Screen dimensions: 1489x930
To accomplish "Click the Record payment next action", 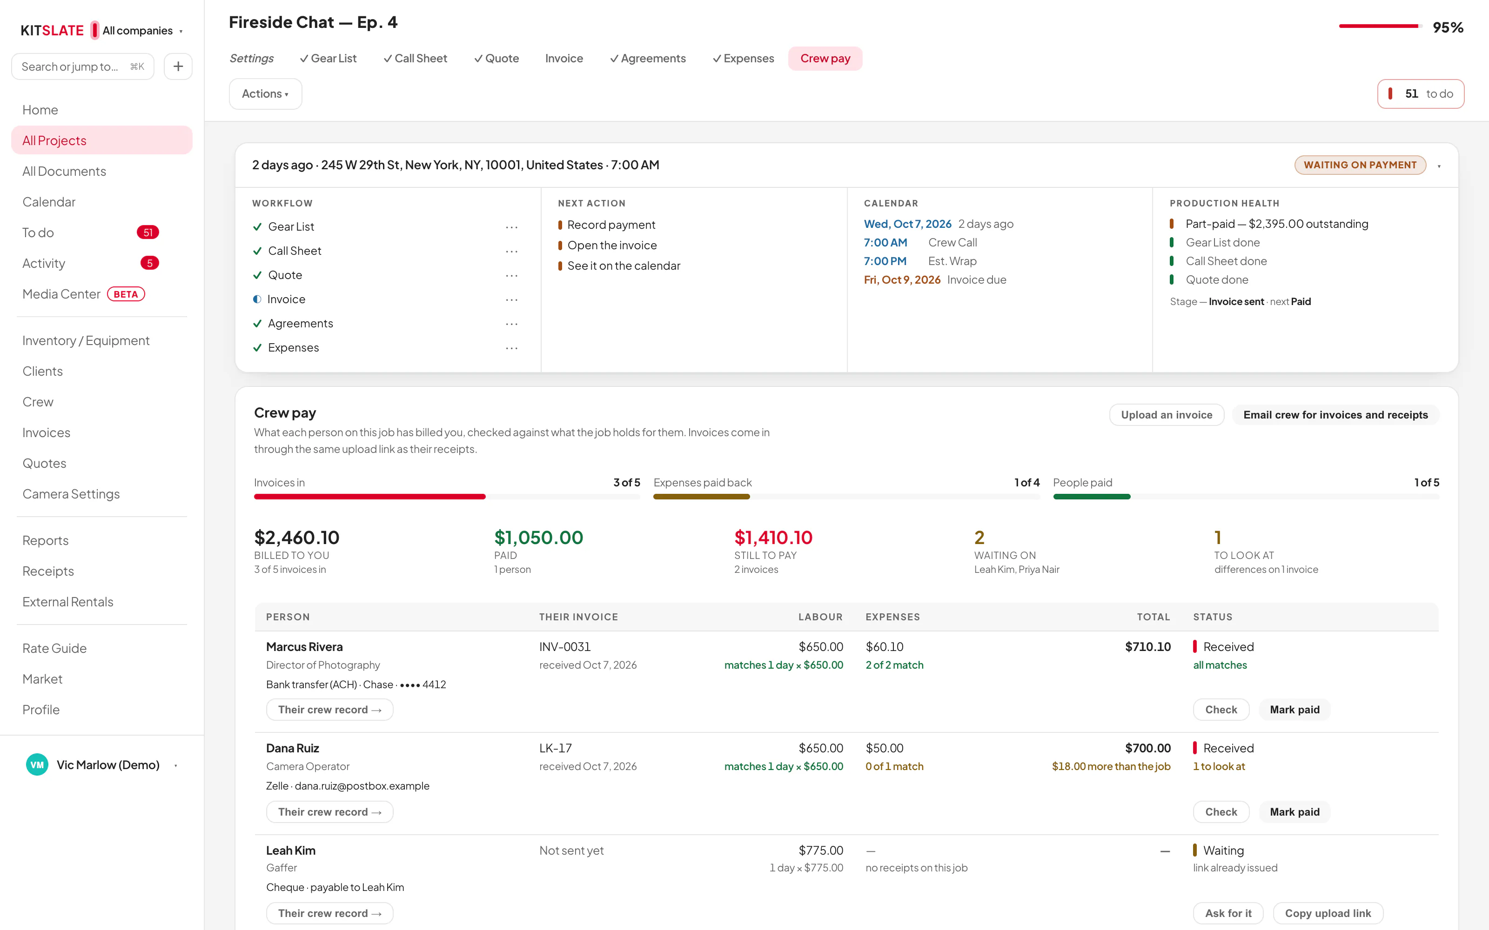I will click(611, 225).
